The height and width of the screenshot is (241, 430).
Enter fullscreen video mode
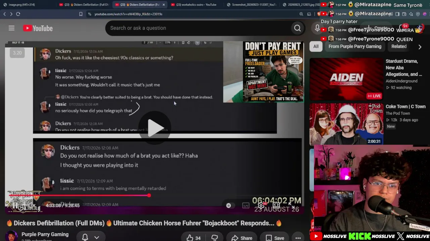click(x=291, y=205)
